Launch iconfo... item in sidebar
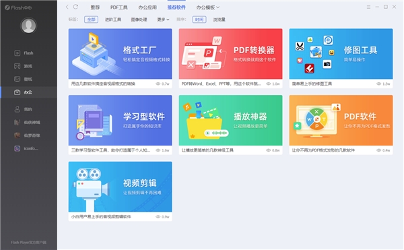Viewport: 404px width, 250px height. point(26,148)
